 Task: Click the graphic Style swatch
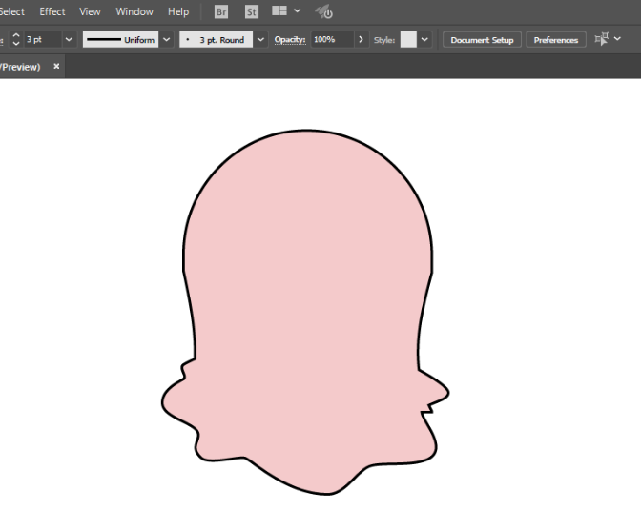(408, 40)
